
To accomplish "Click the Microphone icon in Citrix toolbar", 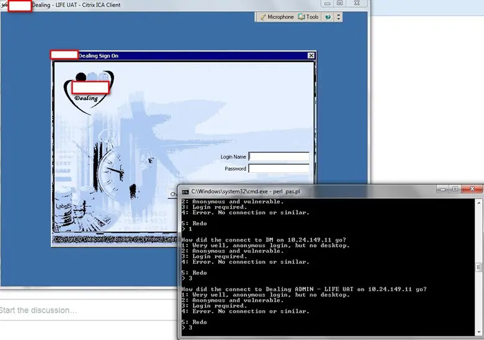I will pyautogui.click(x=263, y=17).
